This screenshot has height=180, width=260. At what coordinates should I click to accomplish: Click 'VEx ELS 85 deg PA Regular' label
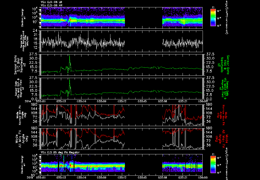click(x=60, y=153)
